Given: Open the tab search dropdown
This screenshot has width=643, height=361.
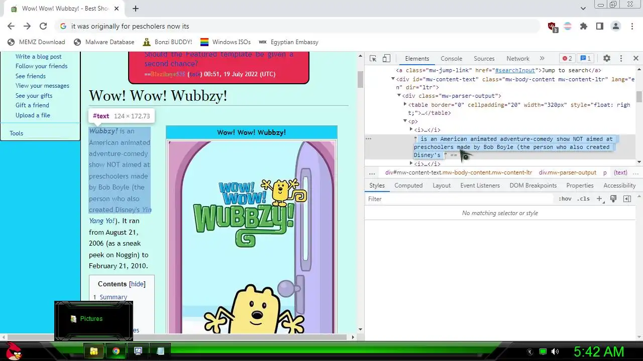Looking at the screenshot, I should [x=583, y=9].
